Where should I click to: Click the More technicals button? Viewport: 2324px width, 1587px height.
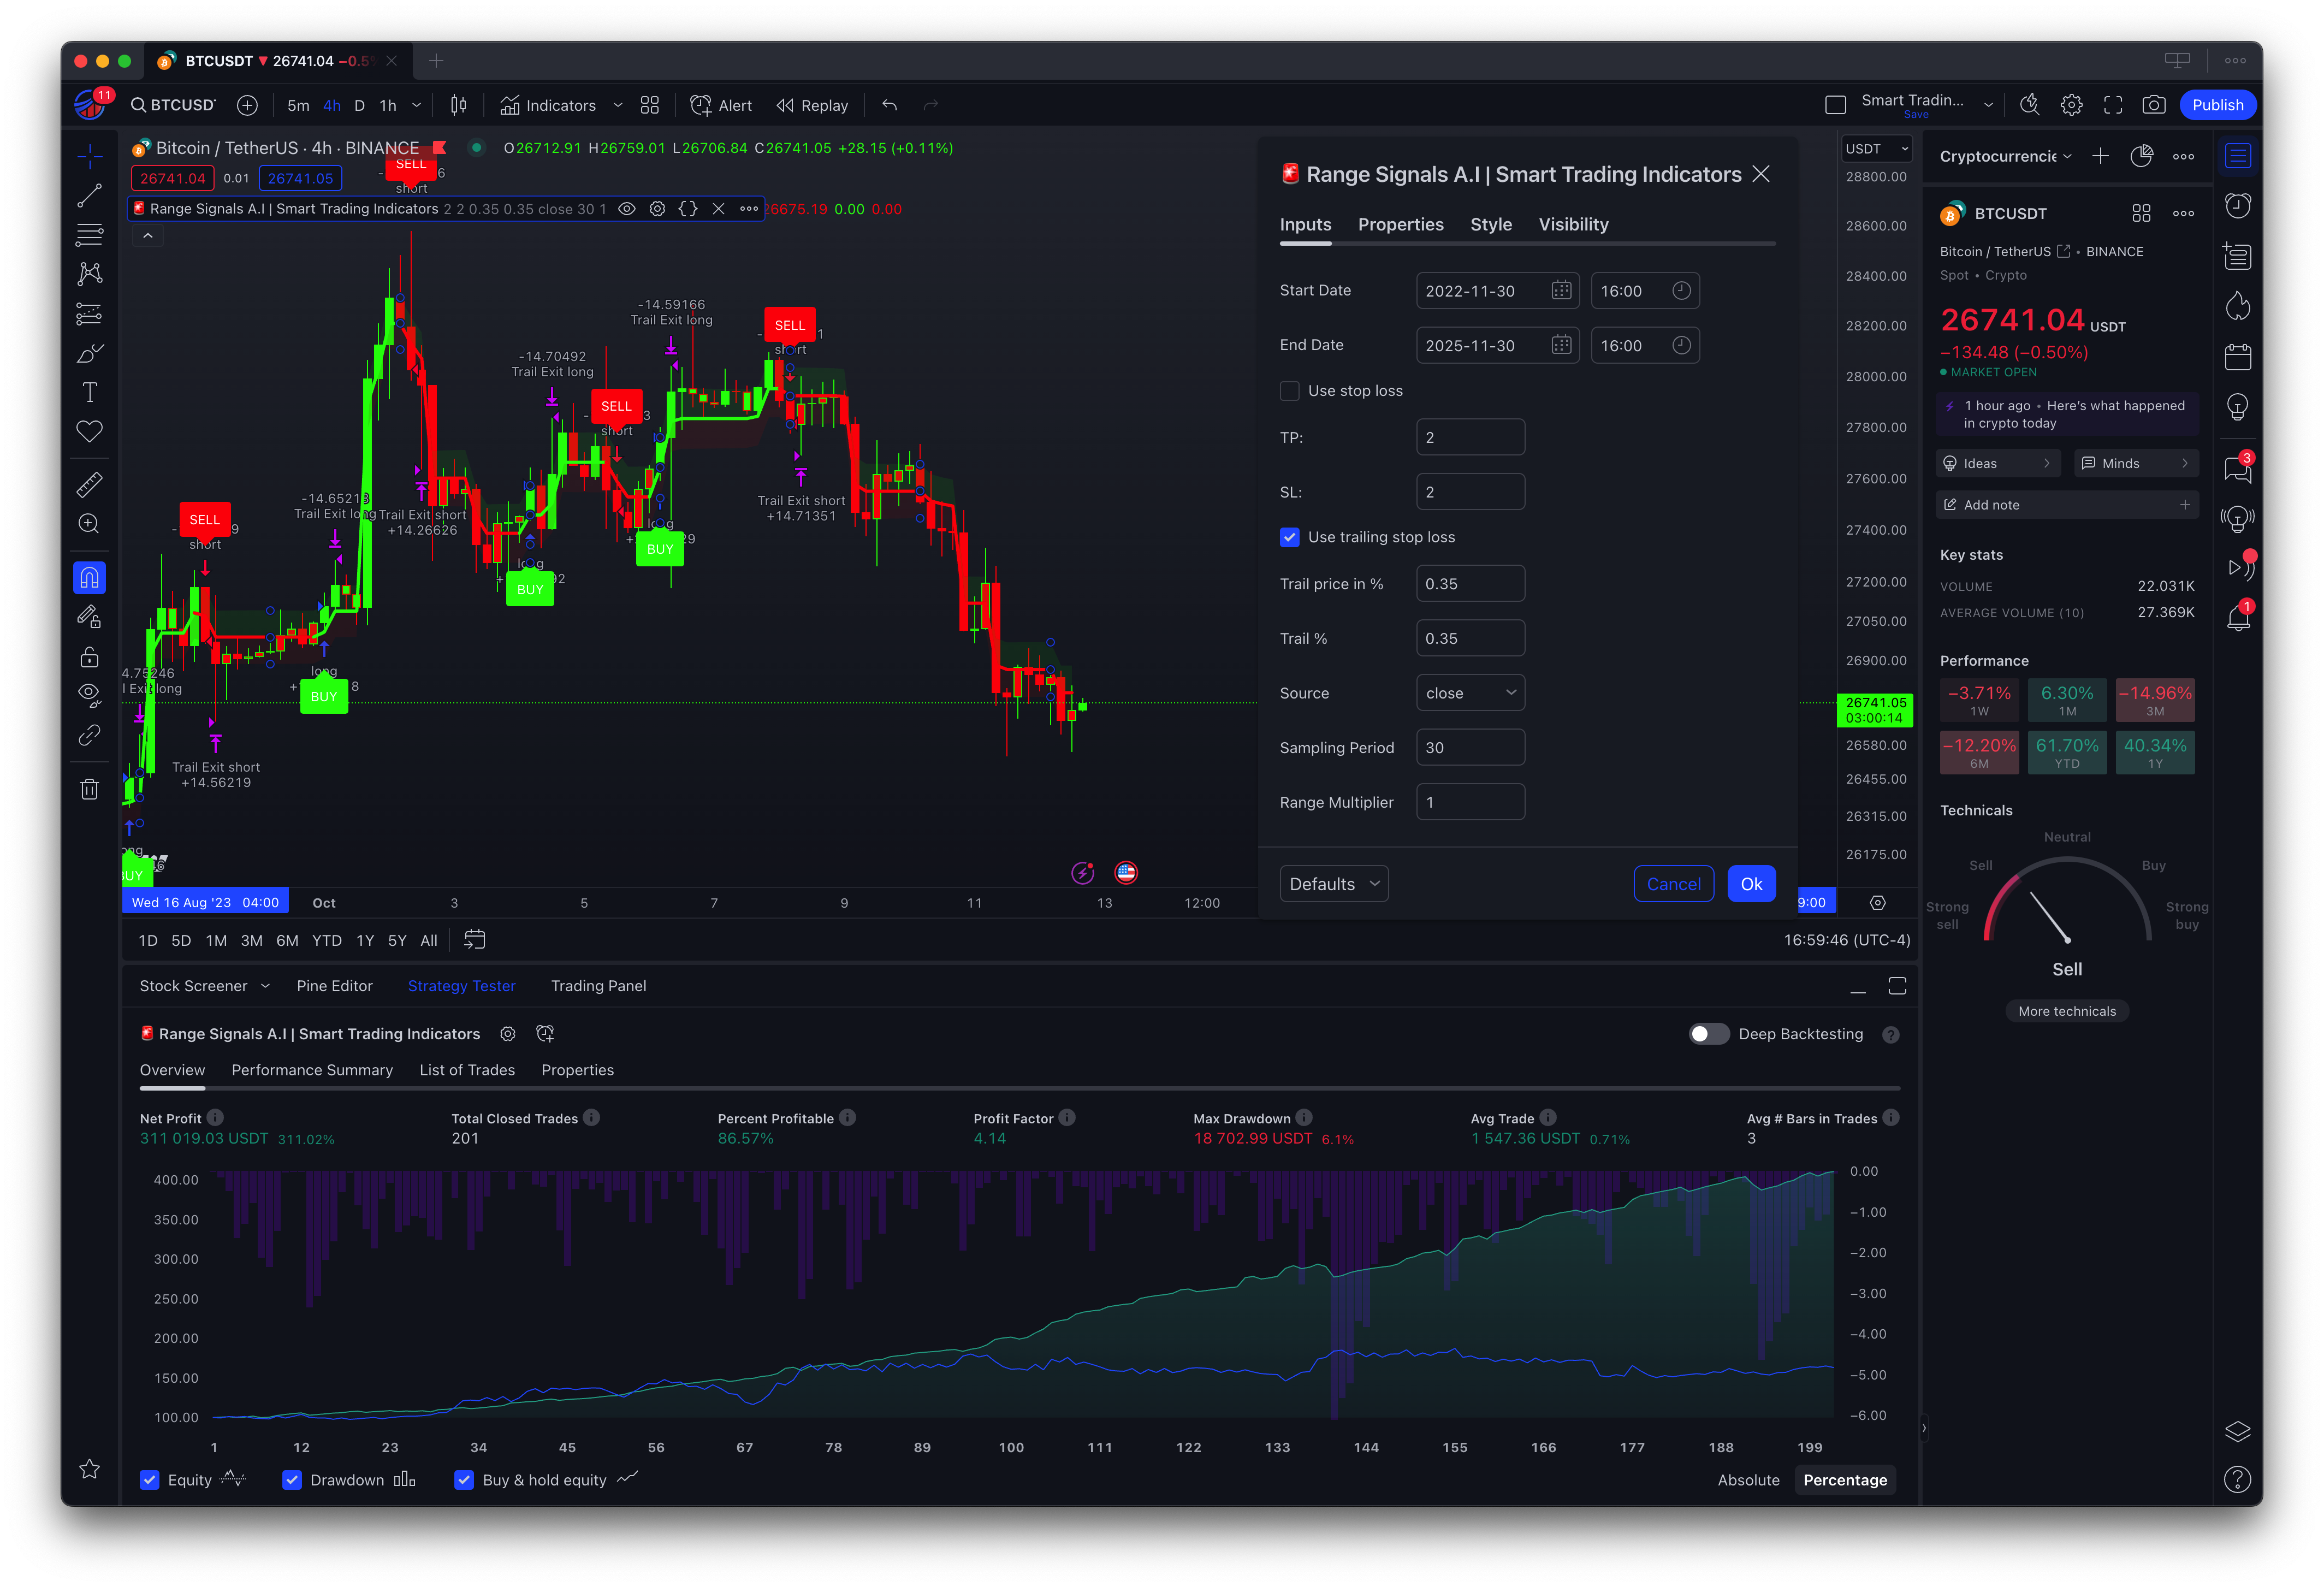2066,1011
